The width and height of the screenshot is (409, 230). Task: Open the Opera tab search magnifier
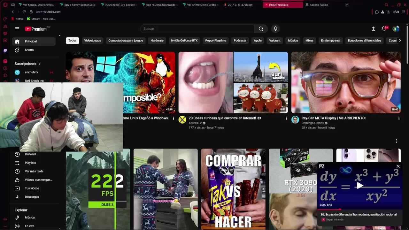(386, 5)
